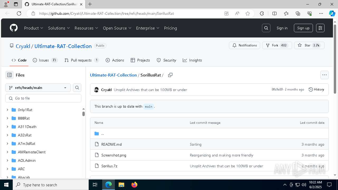338x190 pixels.
Task: Open the Resources dropdown menu
Action: [x=86, y=28]
